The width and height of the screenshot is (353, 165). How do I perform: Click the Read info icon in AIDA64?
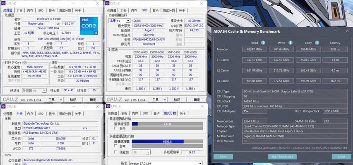coord(263,42)
